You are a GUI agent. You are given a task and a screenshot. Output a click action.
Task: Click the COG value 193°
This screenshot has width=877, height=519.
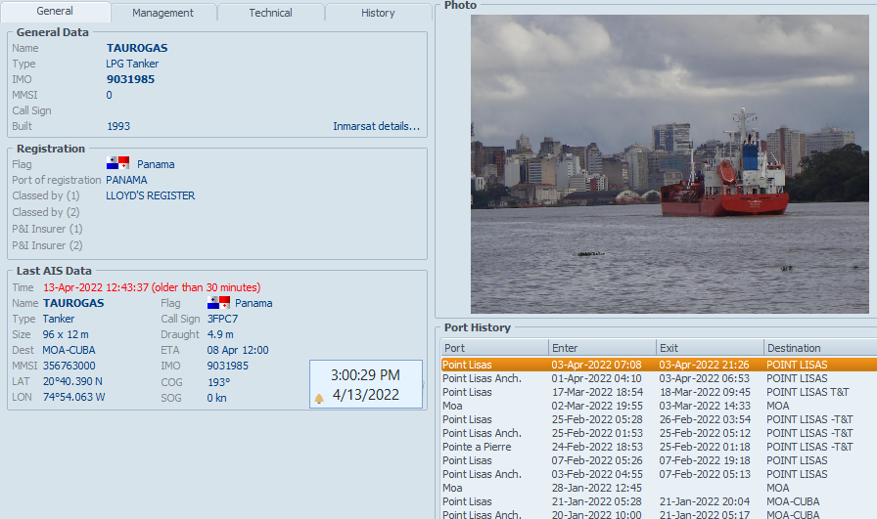tap(218, 382)
